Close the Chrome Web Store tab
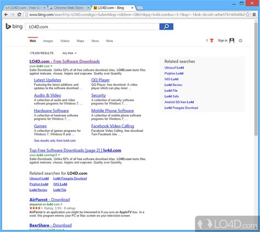Viewport: 260px width, 232px height. [88, 8]
